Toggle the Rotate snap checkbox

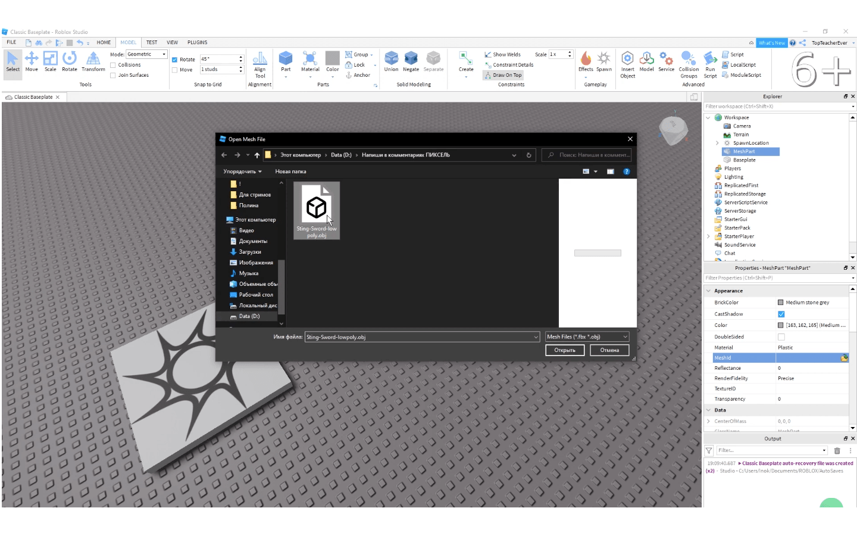(174, 60)
